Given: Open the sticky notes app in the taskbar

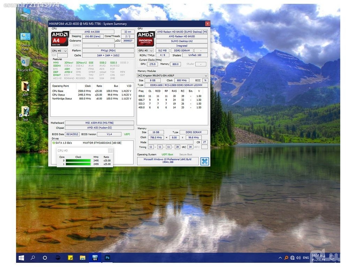Looking at the screenshot, I should tap(70, 258).
